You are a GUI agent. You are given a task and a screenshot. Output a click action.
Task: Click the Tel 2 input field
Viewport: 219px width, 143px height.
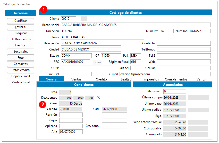[184, 56]
